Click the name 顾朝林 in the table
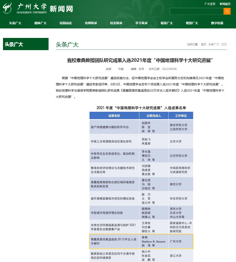The image size is (236, 262). [146, 209]
